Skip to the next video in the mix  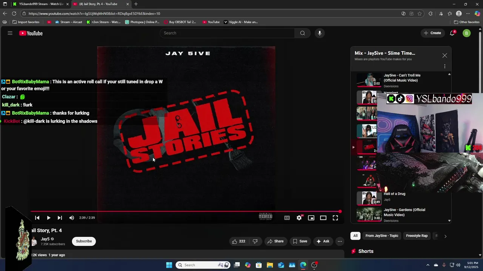tap(60, 218)
